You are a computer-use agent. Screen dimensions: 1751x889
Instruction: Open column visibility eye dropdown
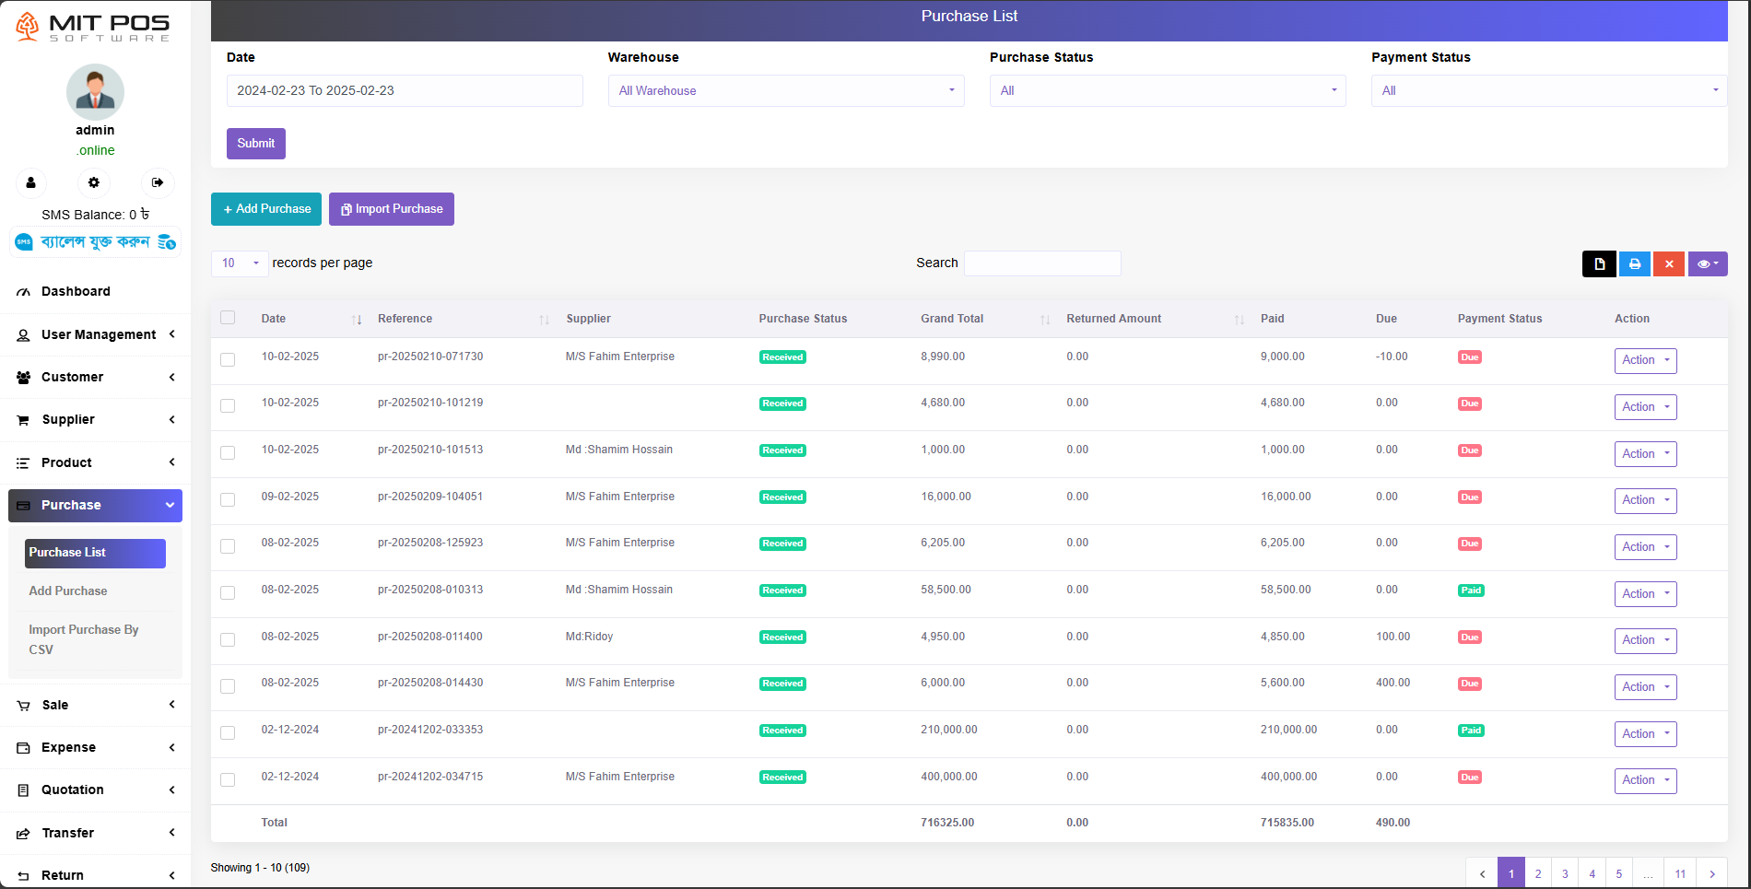point(1707,263)
